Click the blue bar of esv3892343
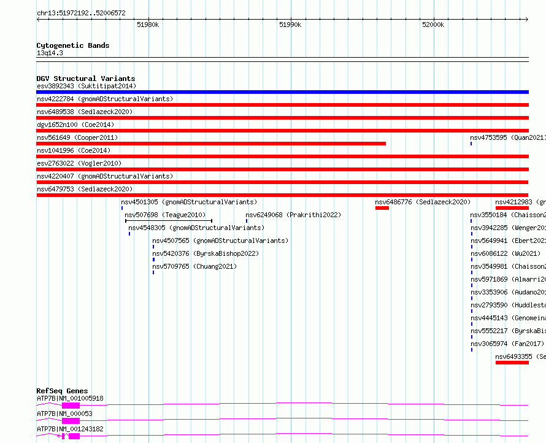546x443 pixels. click(282, 92)
